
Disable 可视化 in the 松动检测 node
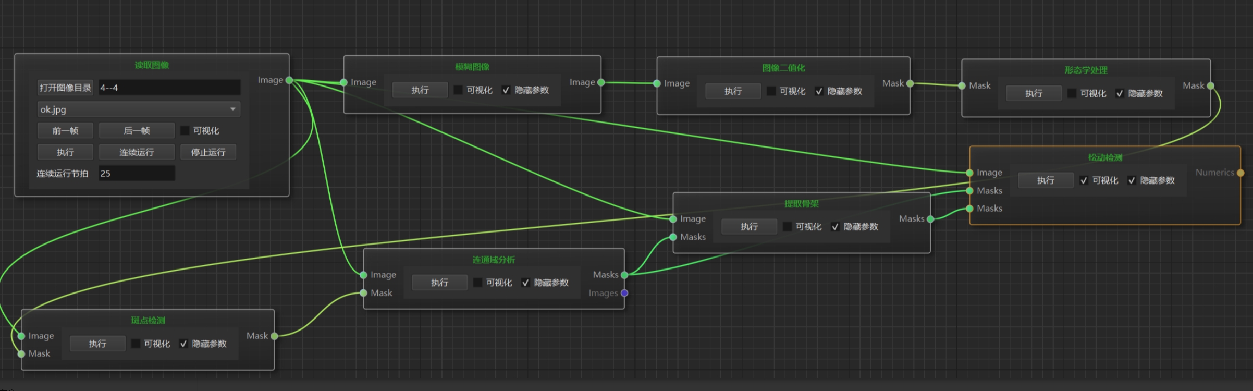[1084, 180]
